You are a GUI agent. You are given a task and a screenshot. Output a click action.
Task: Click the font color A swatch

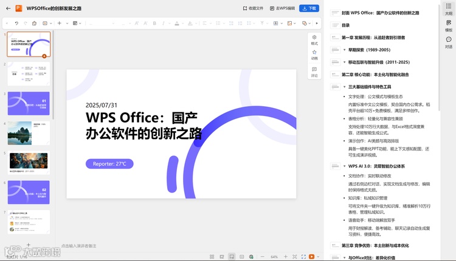pos(177,23)
